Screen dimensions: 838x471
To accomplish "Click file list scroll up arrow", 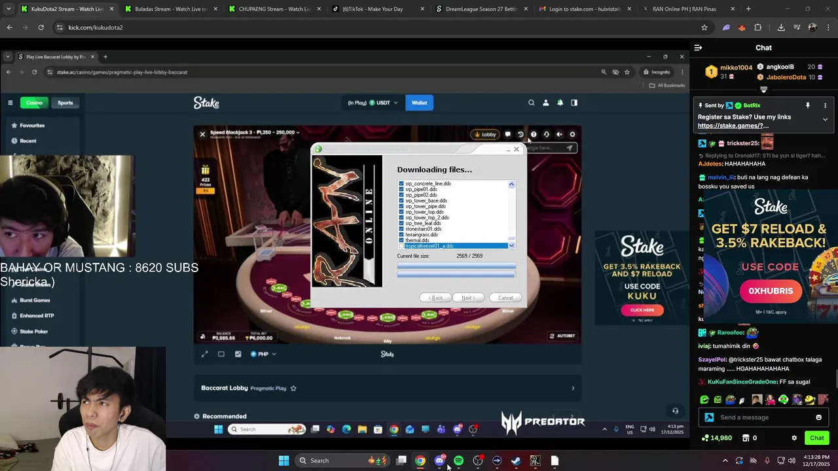I will [511, 184].
